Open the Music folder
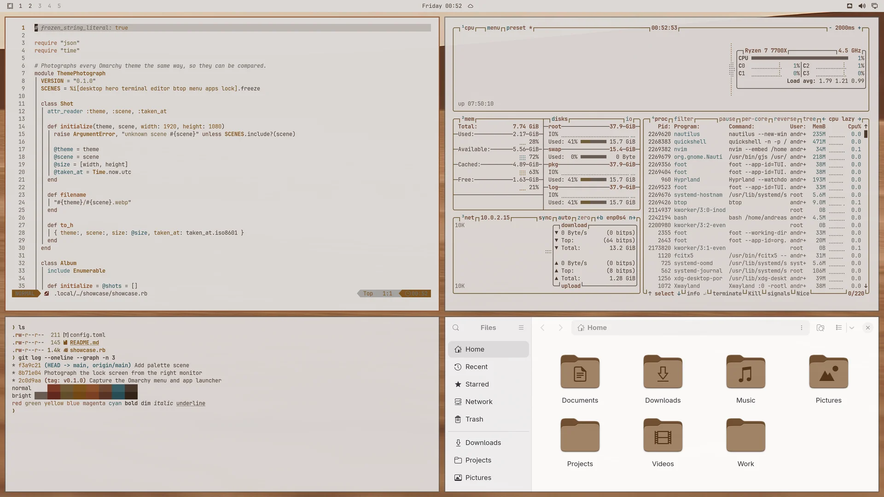This screenshot has width=884, height=497. click(746, 379)
